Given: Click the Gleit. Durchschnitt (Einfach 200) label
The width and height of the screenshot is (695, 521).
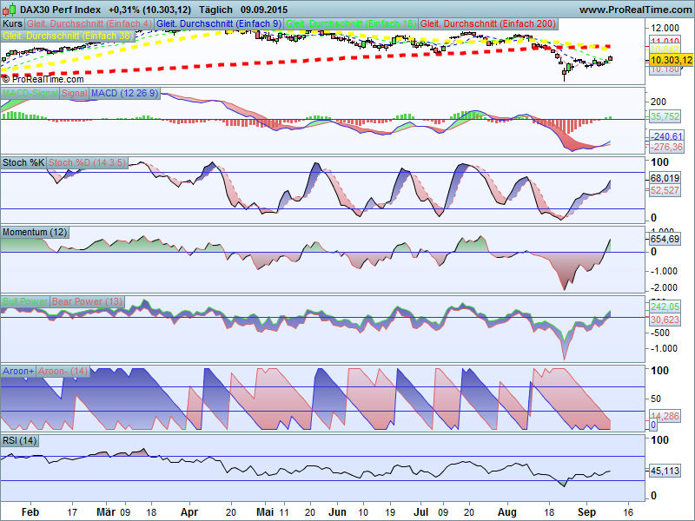Looking at the screenshot, I should 488,24.
